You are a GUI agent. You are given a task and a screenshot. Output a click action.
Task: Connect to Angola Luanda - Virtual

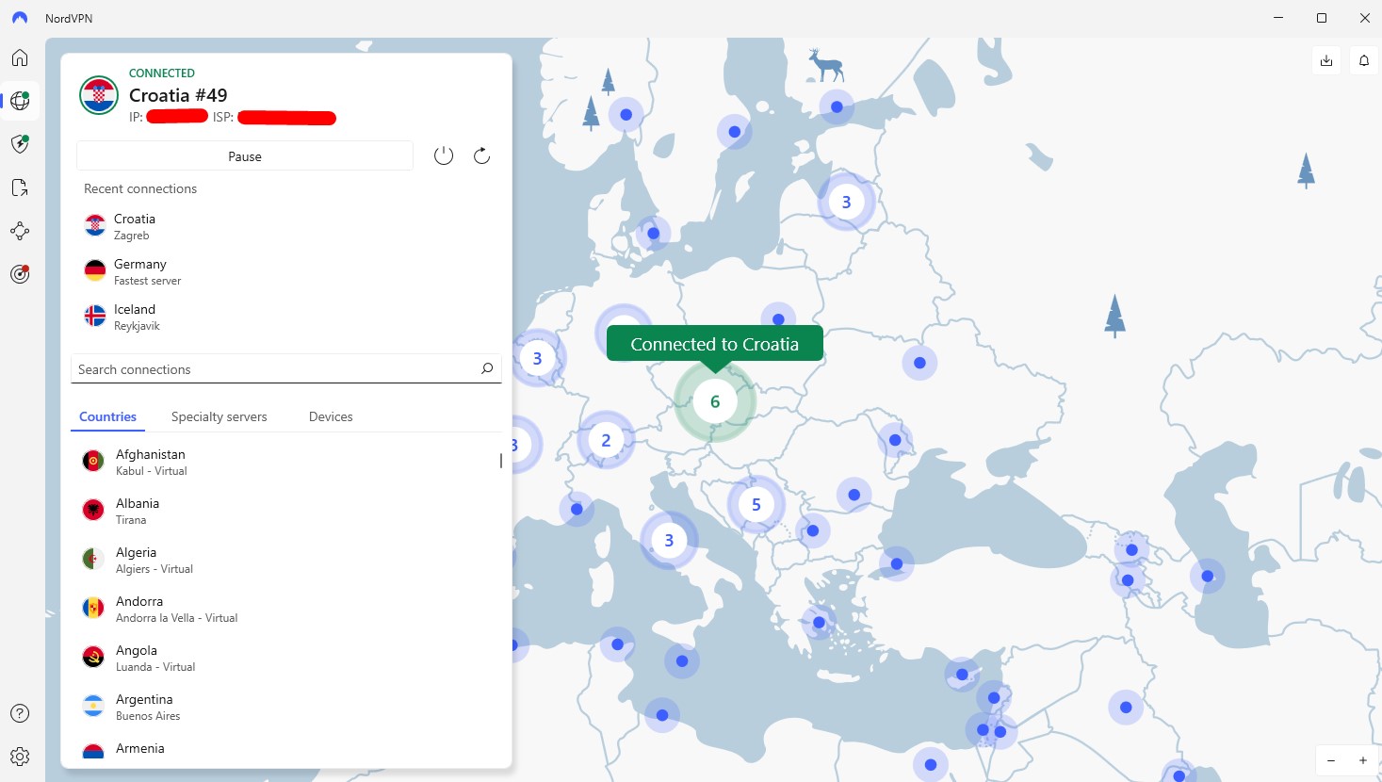coord(285,658)
